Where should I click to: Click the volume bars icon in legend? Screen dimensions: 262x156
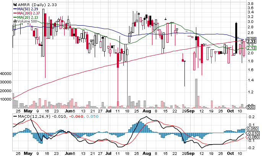(15, 21)
